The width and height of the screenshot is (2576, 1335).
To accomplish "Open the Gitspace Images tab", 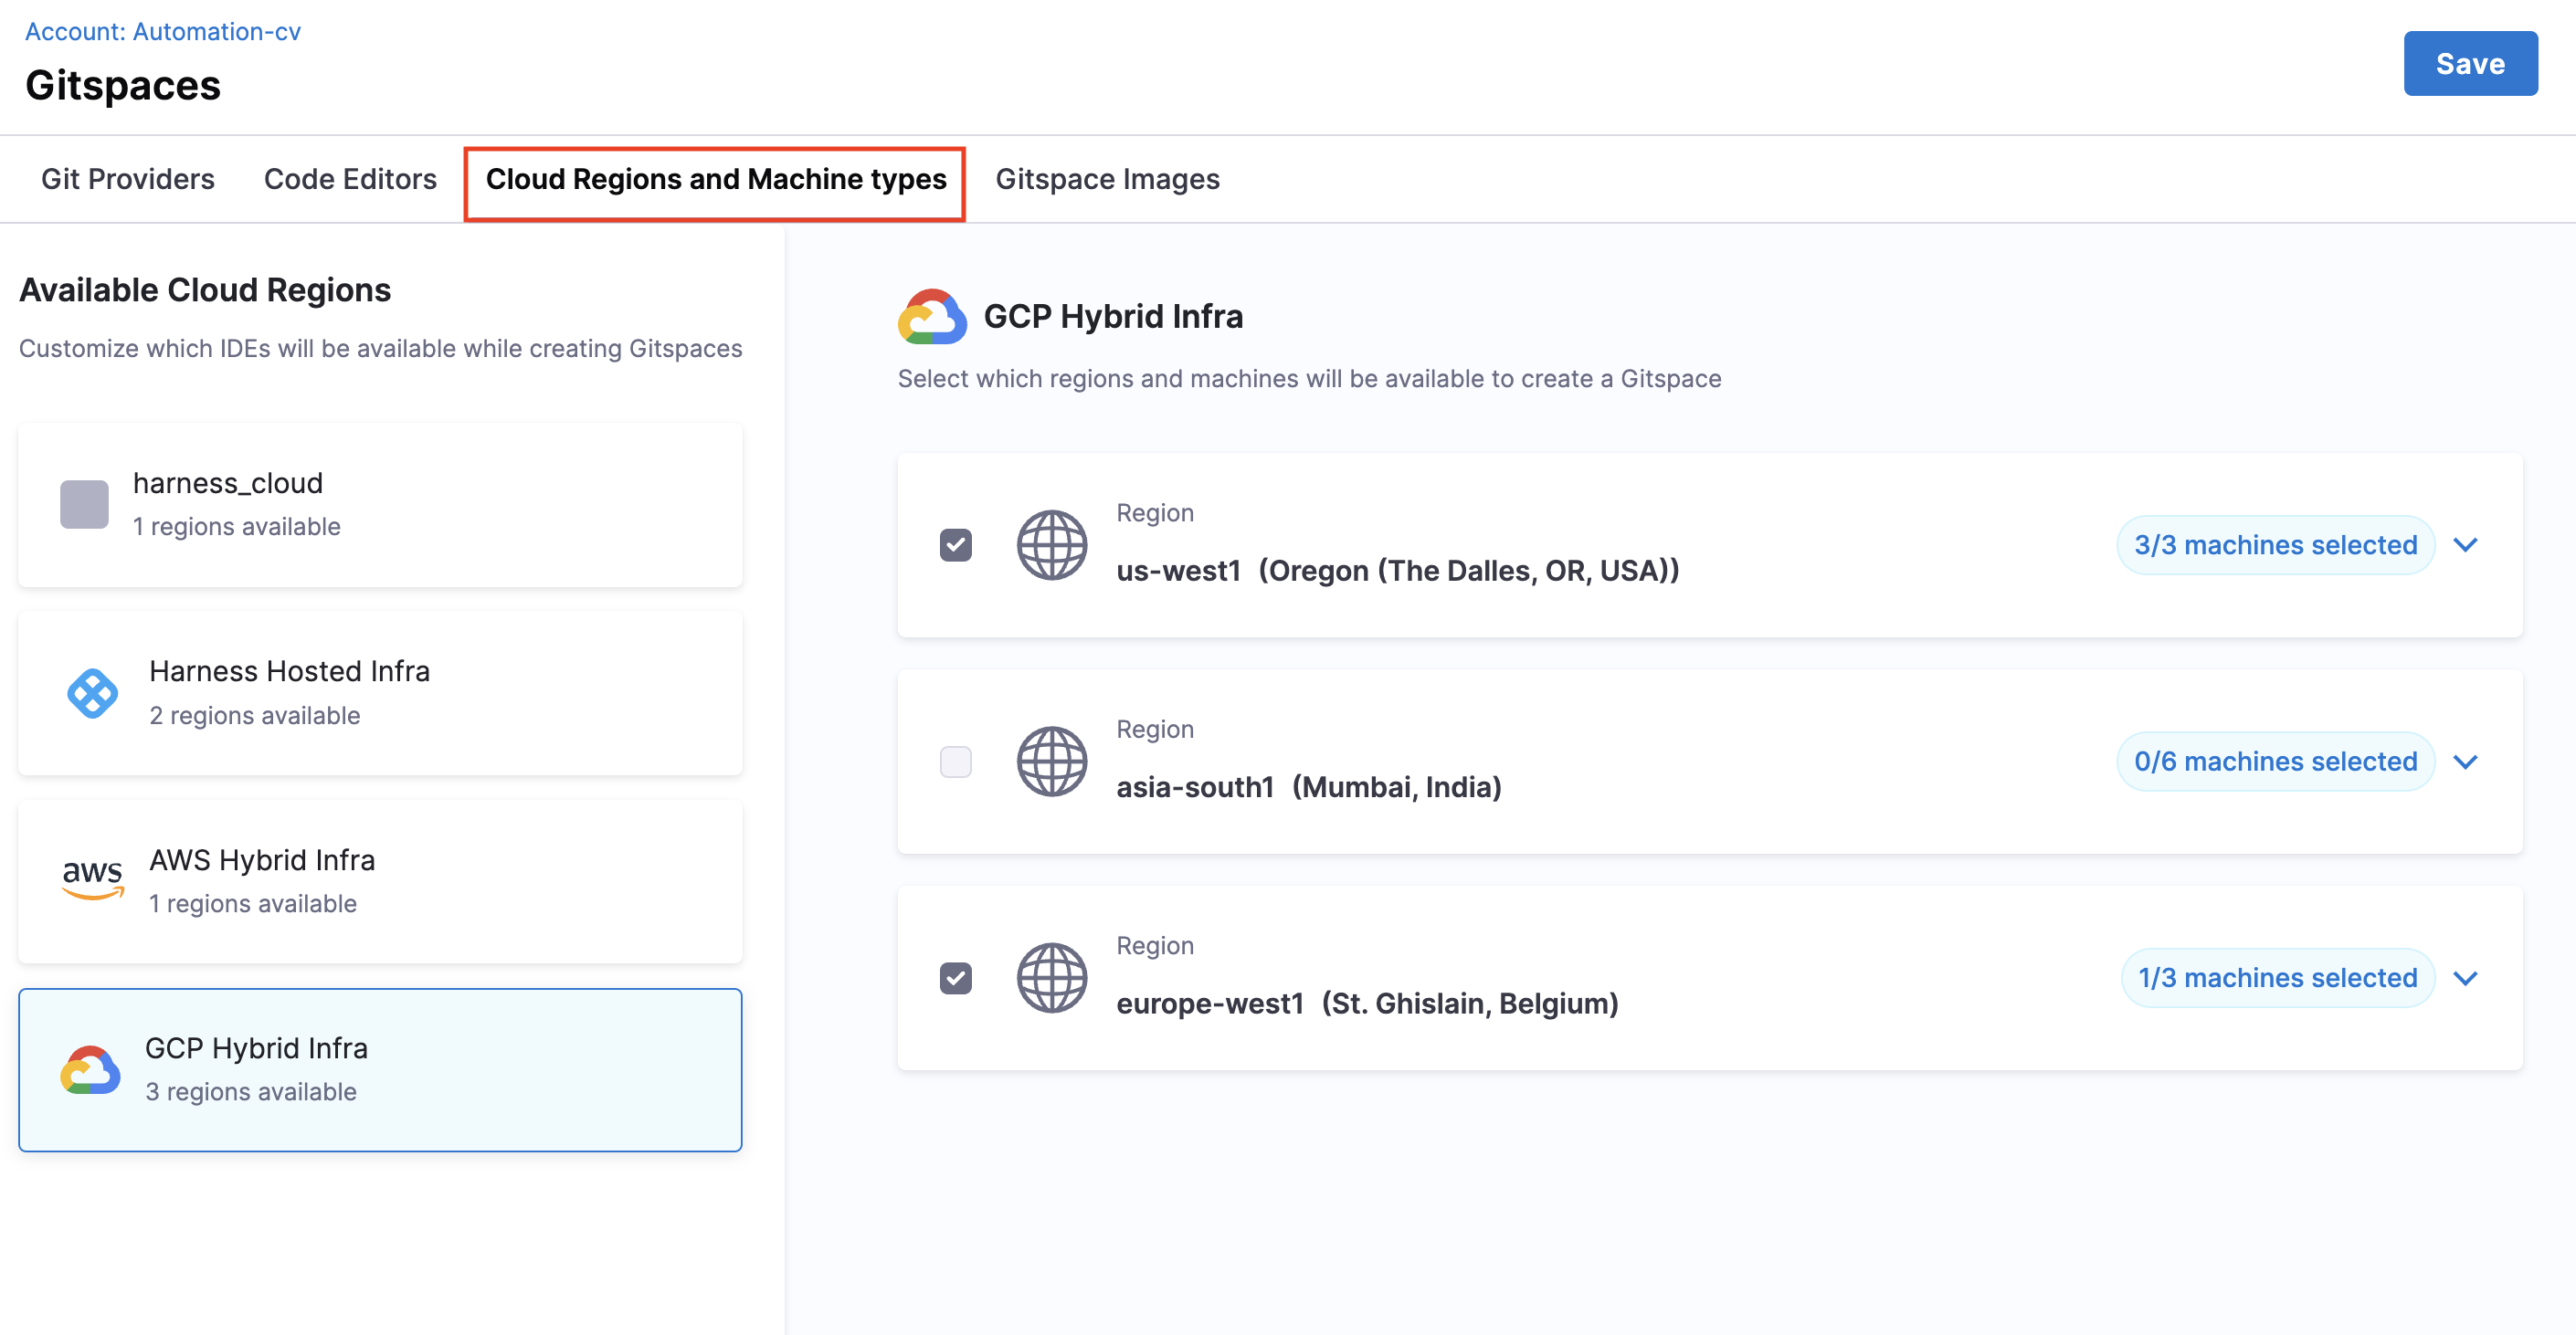I will 1107,179.
